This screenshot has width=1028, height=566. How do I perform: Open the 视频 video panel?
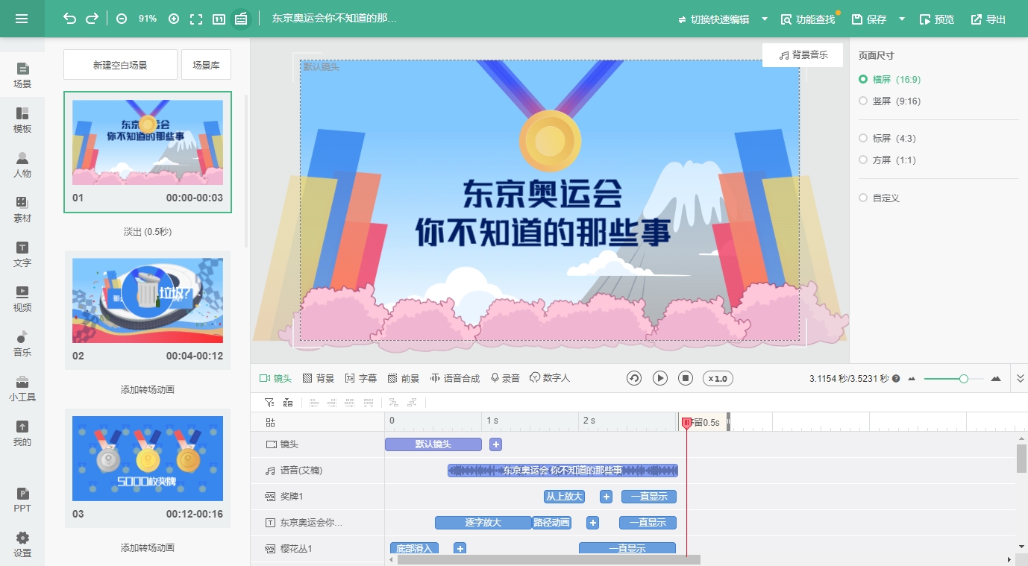(x=22, y=299)
